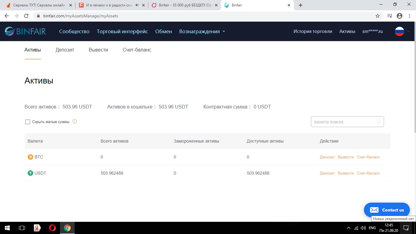Click the USDT coin icon
Screen dimensions: 416x234
30,173
